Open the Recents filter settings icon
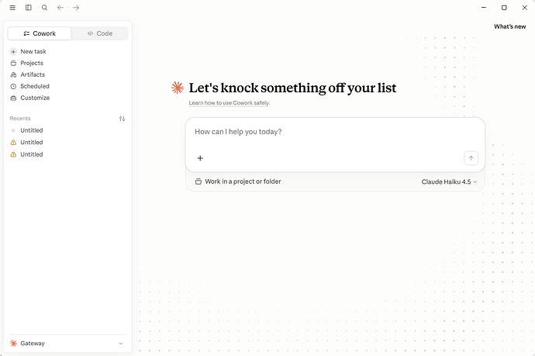 tap(123, 119)
